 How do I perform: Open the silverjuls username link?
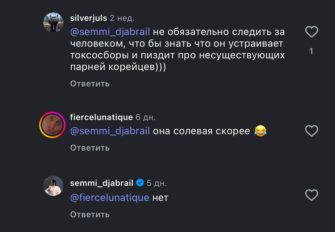point(89,18)
